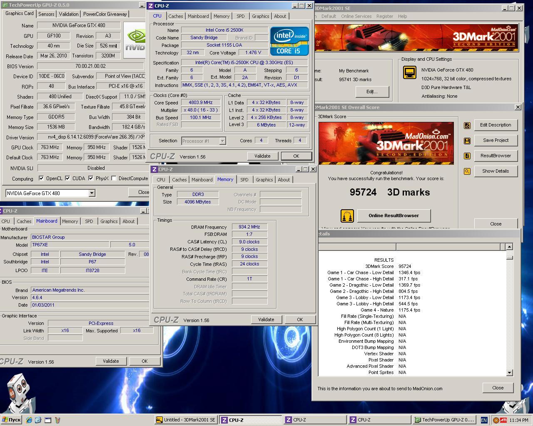Click the fourth quick launch icon

57,420
